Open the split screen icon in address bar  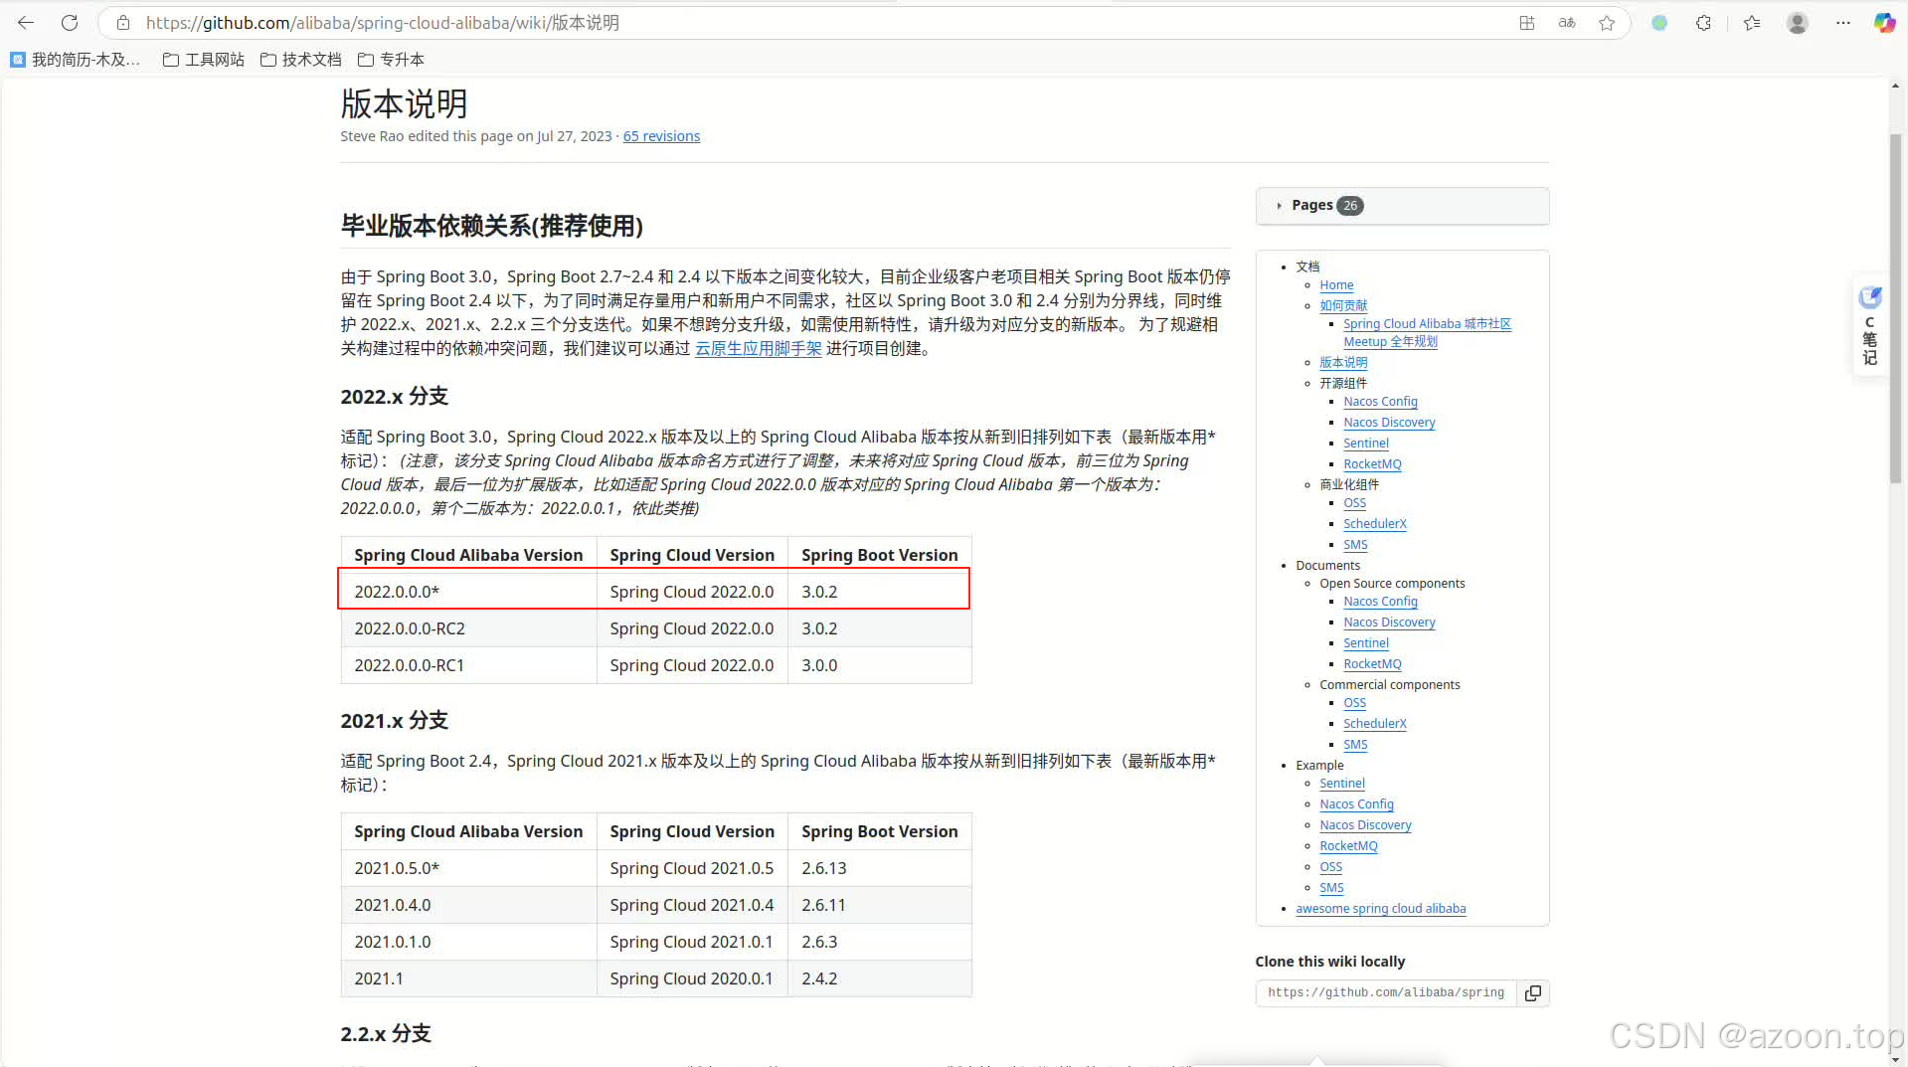pos(1527,23)
